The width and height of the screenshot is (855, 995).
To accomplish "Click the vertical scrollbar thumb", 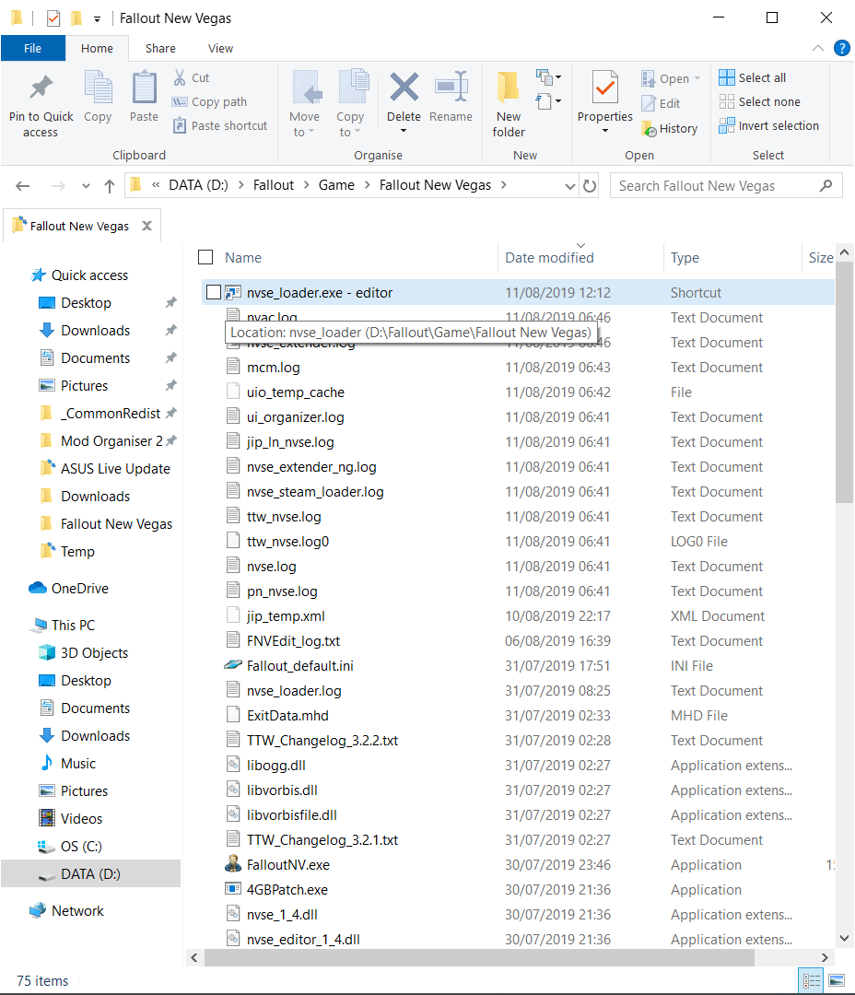I will point(844,382).
